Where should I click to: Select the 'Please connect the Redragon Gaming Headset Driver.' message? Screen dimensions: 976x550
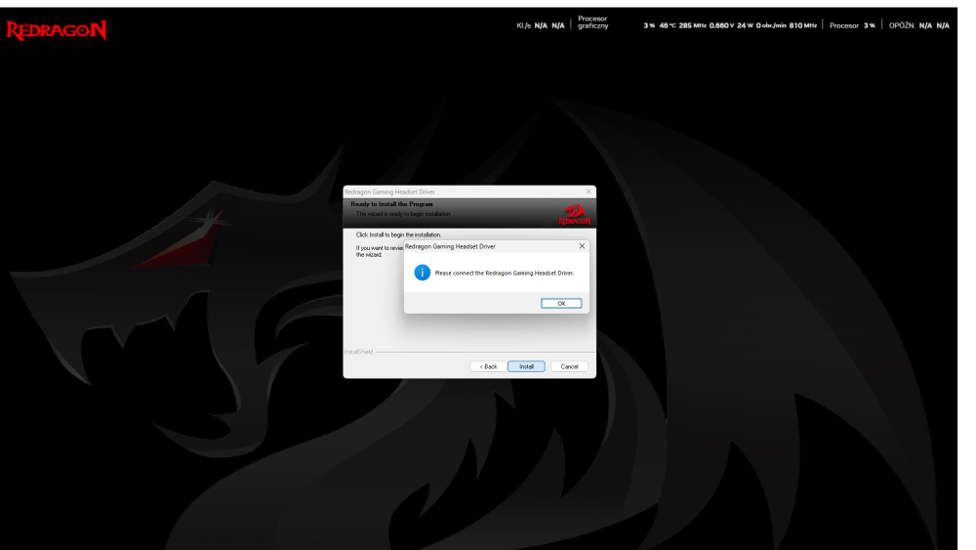point(505,273)
